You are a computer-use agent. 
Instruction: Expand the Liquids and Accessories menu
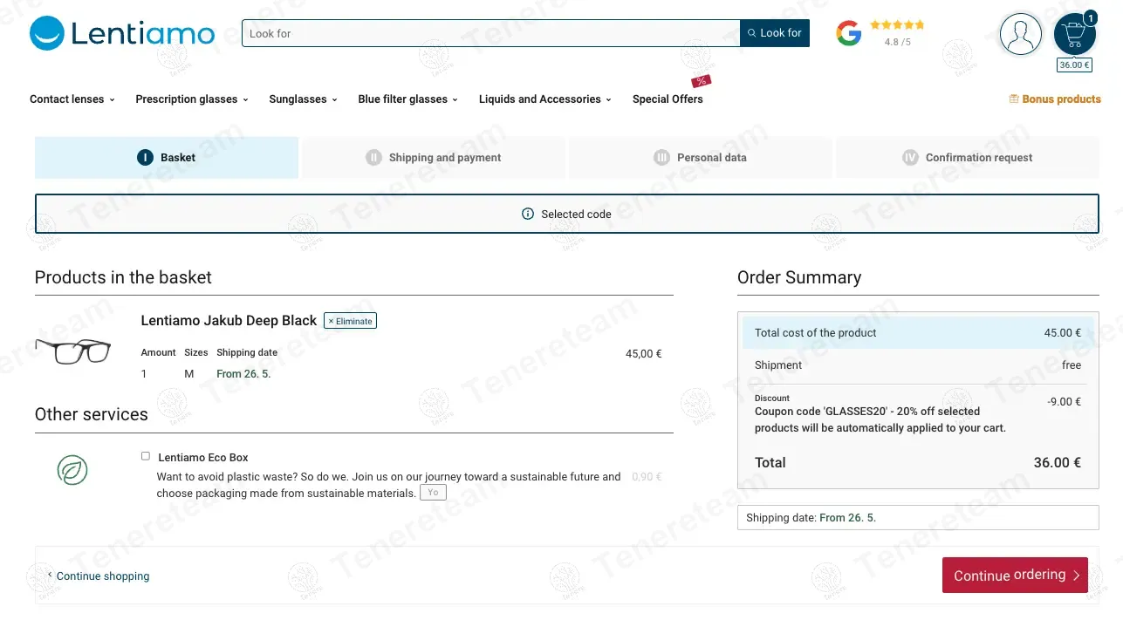544,99
